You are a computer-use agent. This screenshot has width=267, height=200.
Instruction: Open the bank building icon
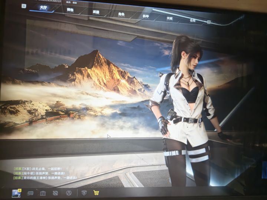coord(43,193)
